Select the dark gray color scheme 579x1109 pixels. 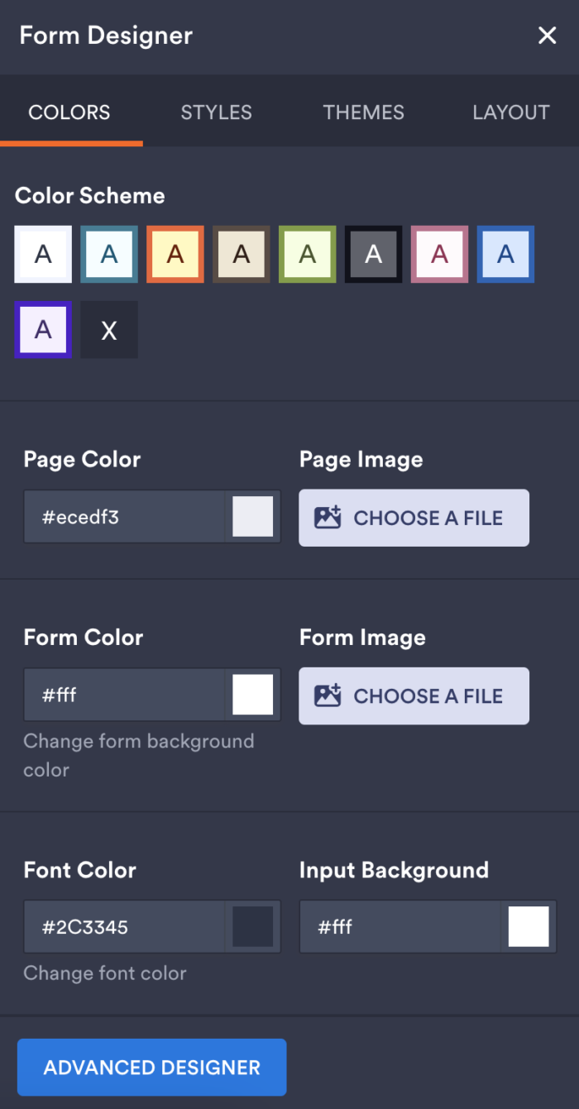373,254
